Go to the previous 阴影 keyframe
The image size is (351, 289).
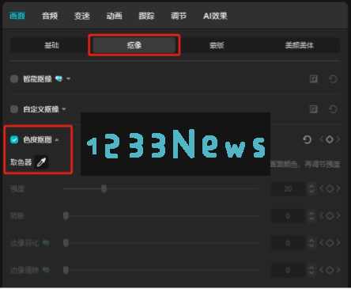click(322, 216)
